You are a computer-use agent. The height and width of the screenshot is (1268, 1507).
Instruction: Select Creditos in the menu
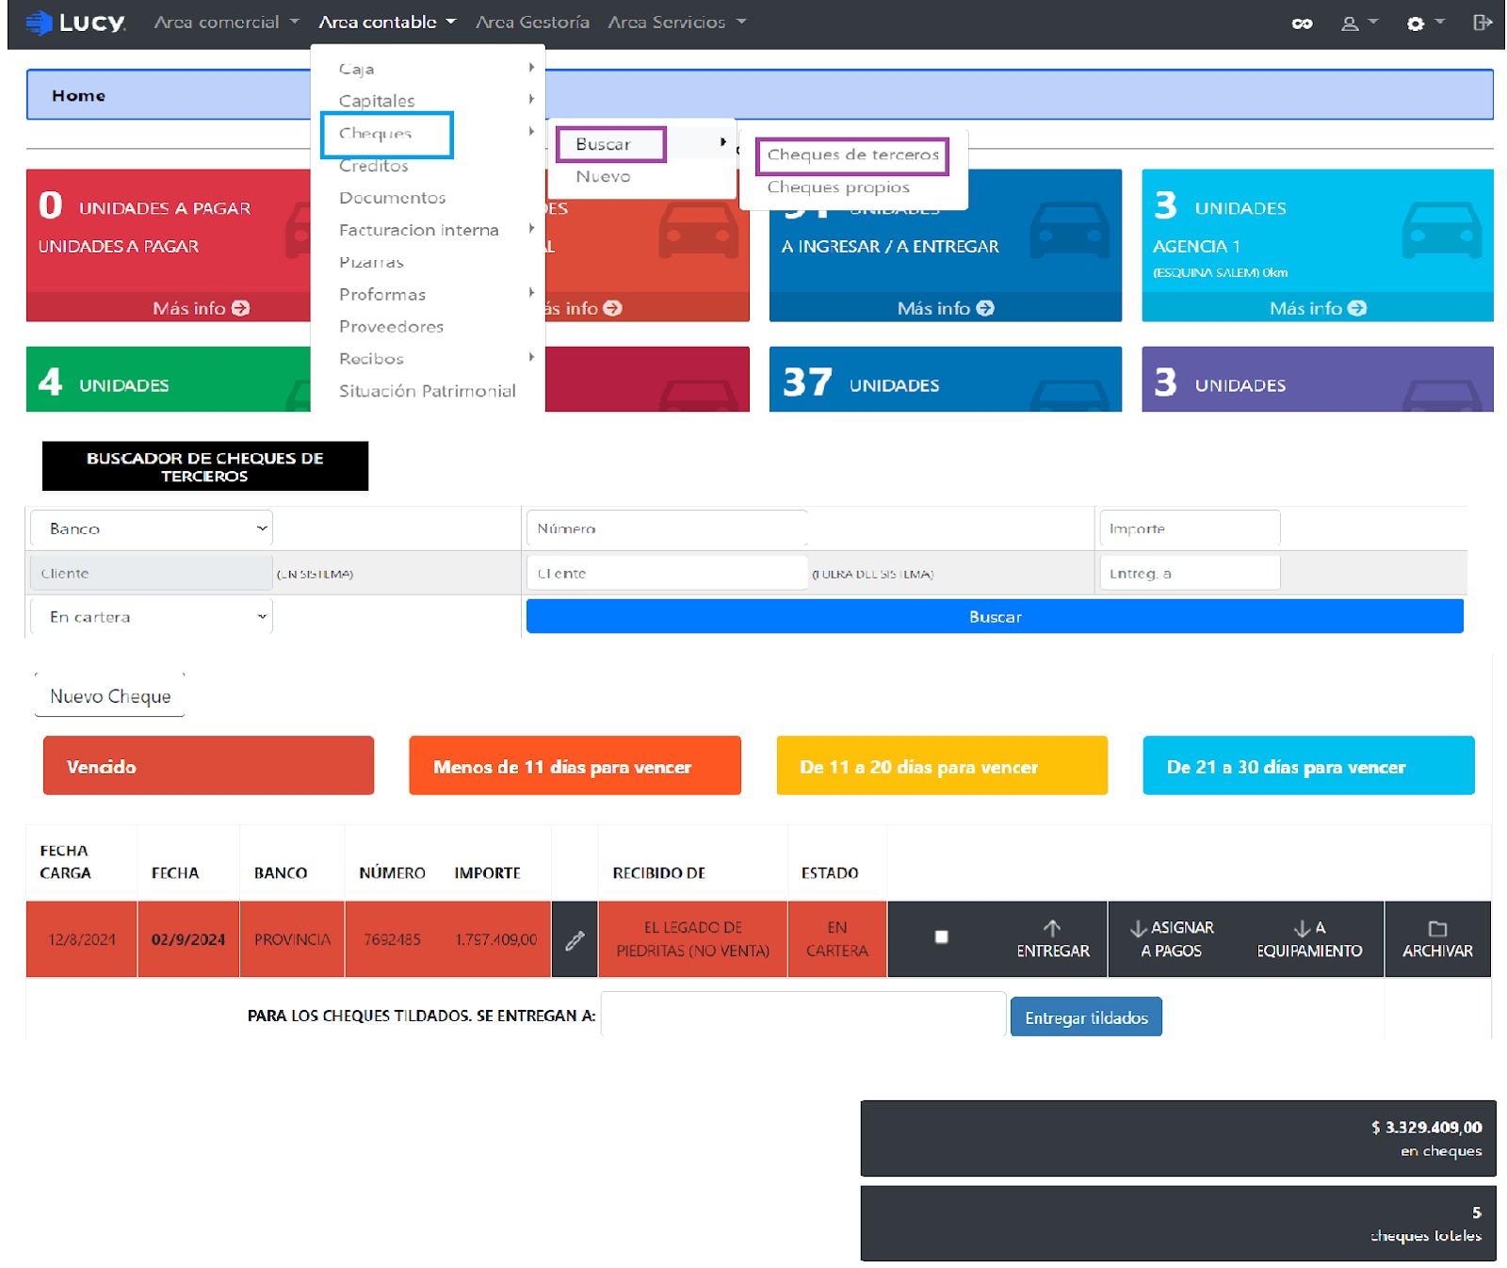pos(374,166)
